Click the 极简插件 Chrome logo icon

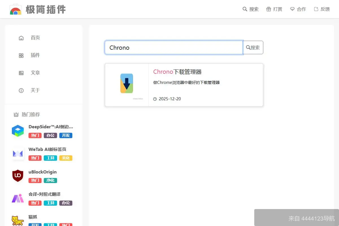15,9
